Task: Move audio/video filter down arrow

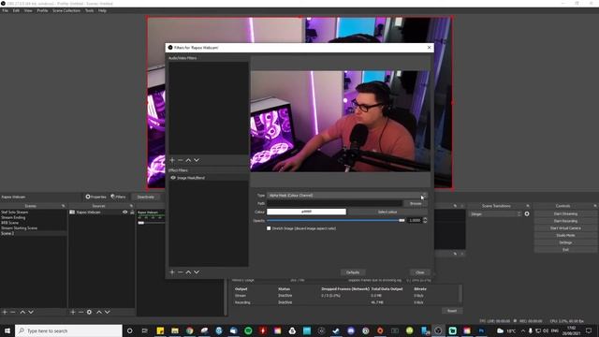Action: point(197,160)
